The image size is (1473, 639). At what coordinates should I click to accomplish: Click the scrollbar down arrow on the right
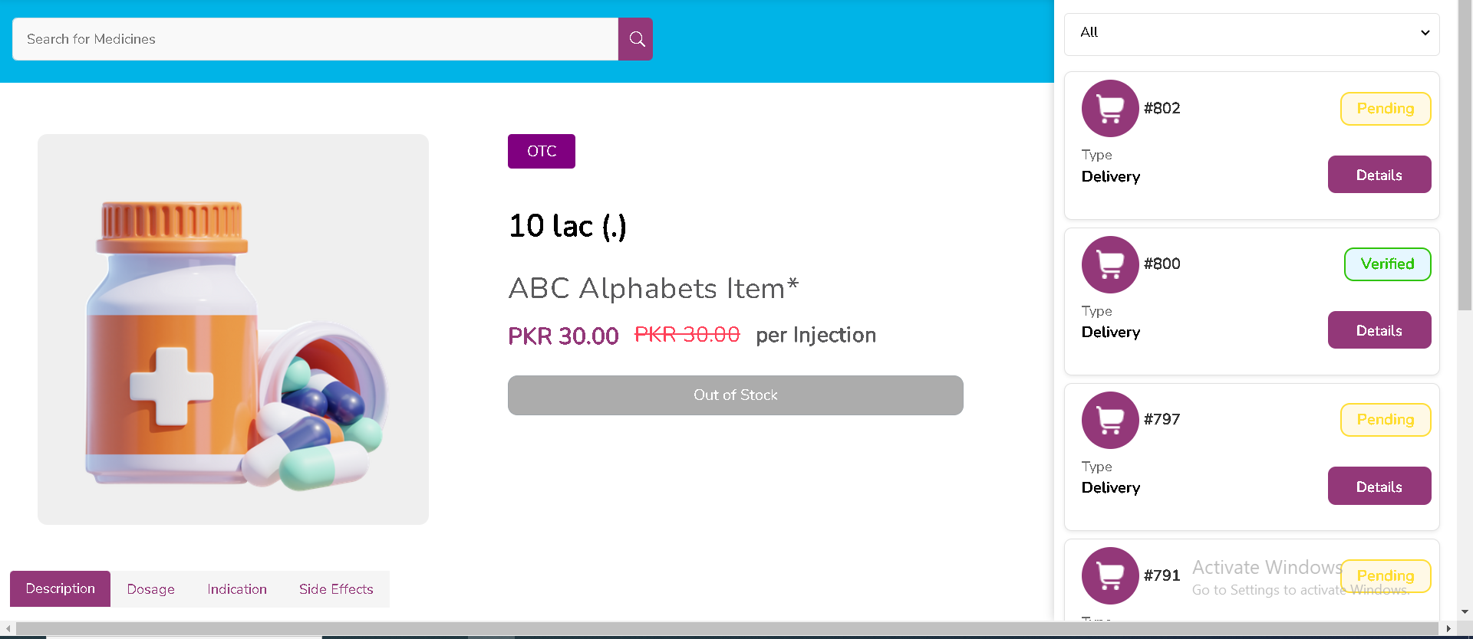(1465, 611)
